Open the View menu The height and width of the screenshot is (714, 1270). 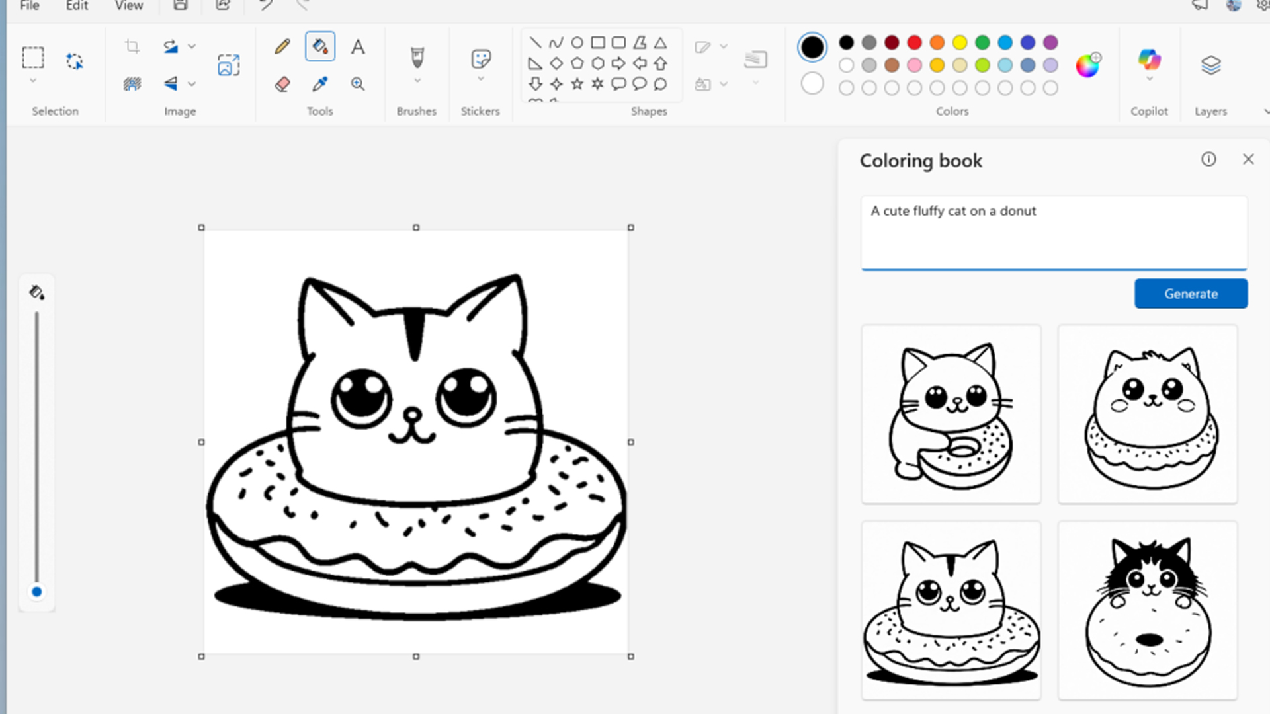pos(128,6)
